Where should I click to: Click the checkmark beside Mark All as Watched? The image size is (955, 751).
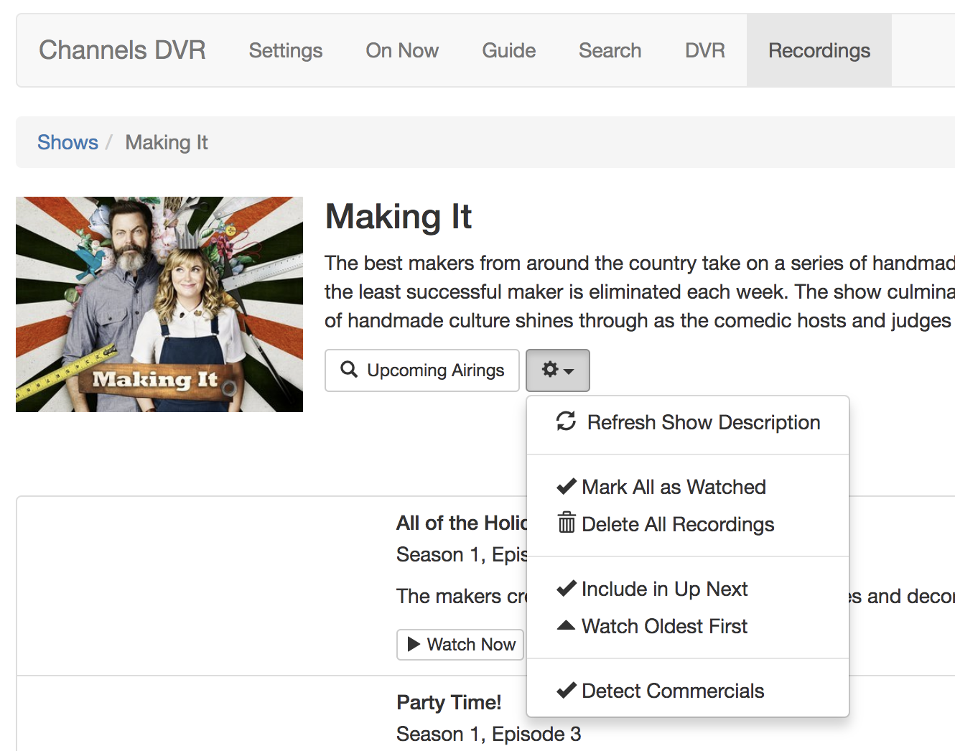tap(567, 486)
